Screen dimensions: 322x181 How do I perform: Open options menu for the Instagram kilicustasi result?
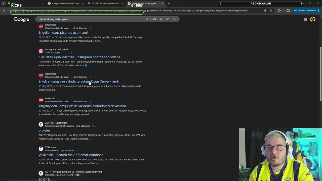coord(71,53)
